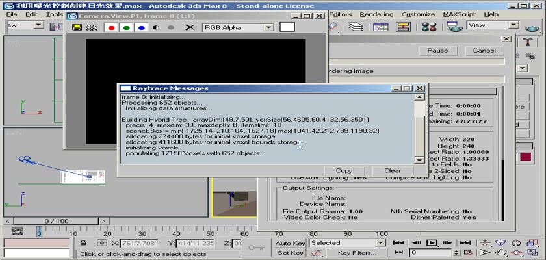Toggle the selection lock icon

[83, 243]
